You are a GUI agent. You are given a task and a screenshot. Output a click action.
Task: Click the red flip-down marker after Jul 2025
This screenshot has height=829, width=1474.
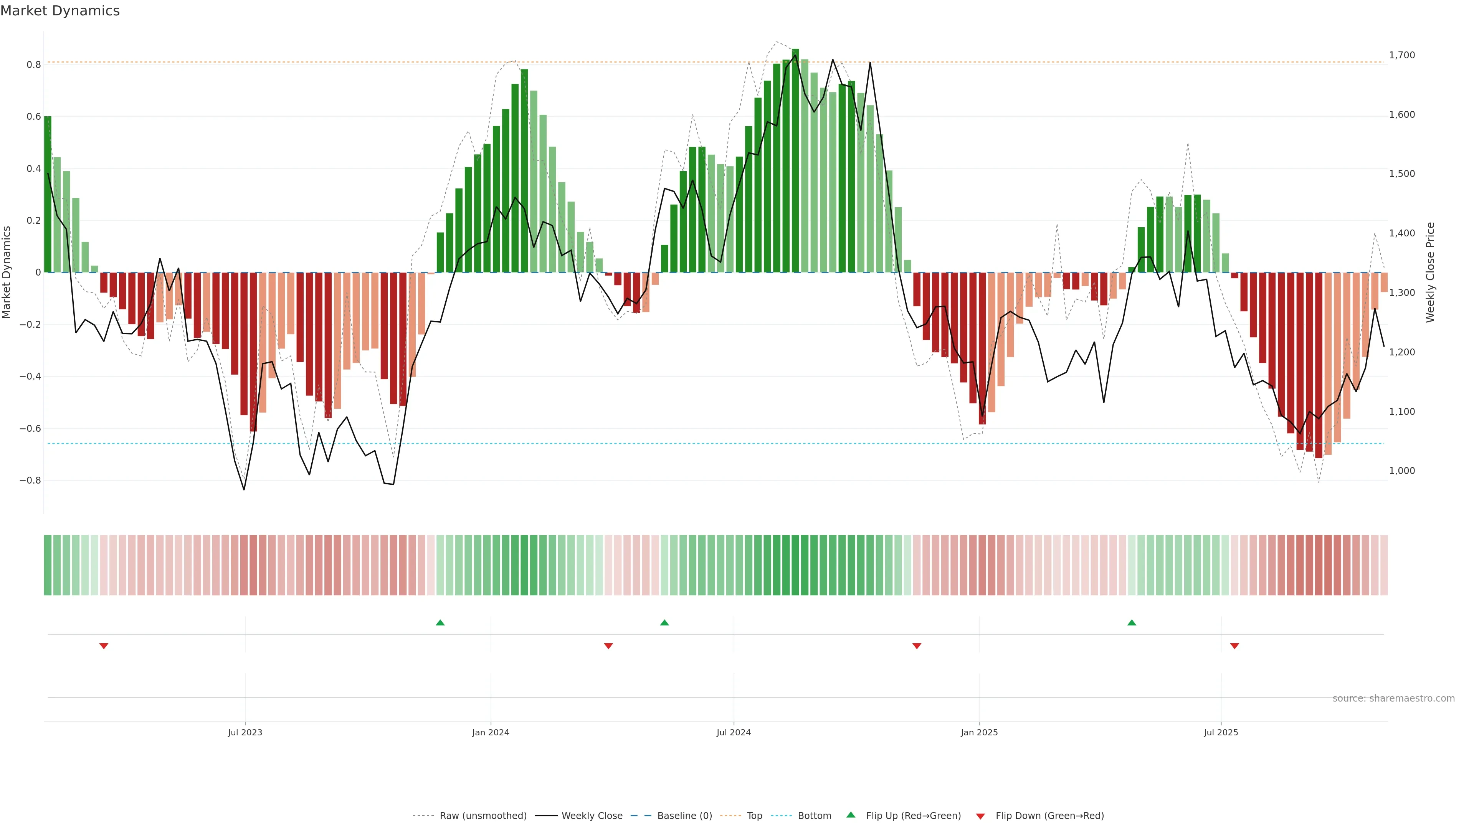coord(1234,646)
